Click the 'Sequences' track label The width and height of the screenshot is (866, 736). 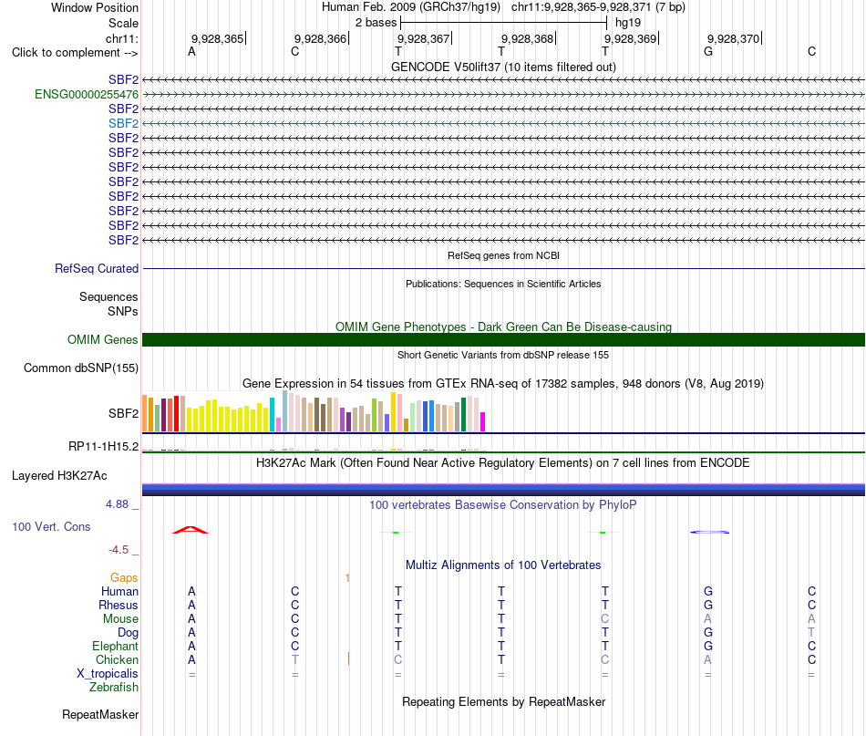[x=108, y=296]
